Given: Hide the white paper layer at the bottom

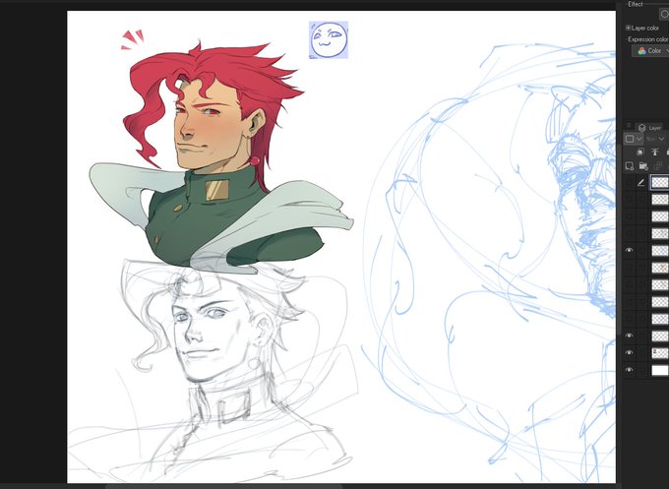Looking at the screenshot, I should coord(629,370).
